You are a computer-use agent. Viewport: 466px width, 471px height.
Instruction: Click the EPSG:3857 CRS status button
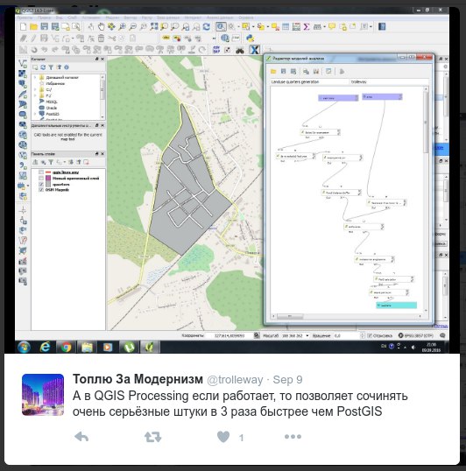click(x=417, y=335)
